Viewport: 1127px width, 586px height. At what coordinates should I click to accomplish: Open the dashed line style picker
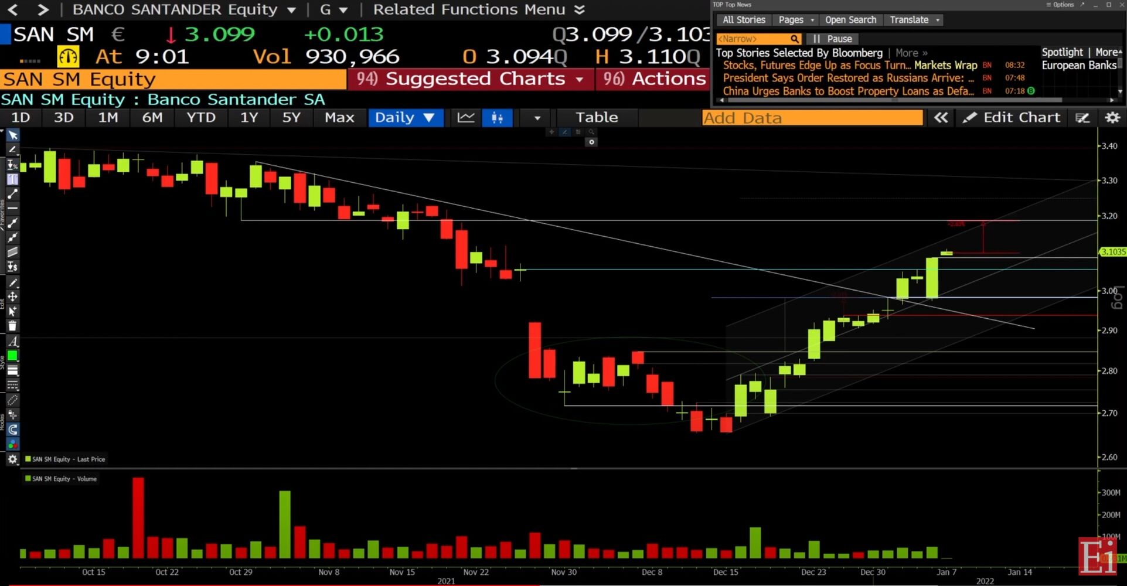pyautogui.click(x=12, y=385)
